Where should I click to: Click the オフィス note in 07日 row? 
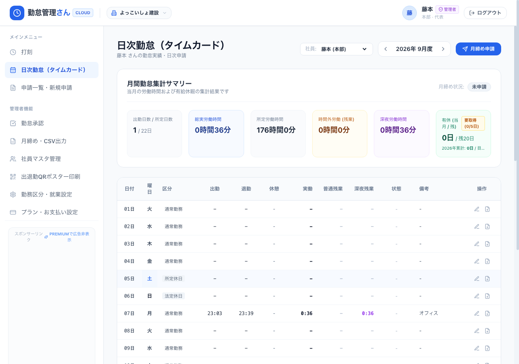pos(429,313)
